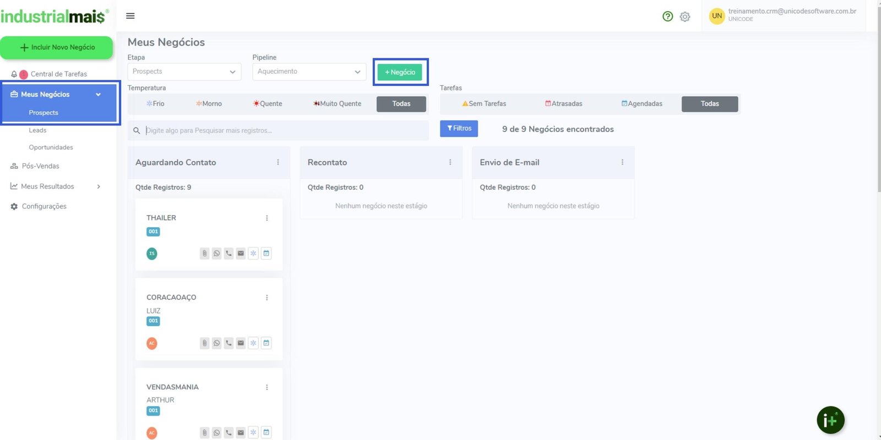Click the blue Filtros button
881x440 pixels.
(459, 129)
